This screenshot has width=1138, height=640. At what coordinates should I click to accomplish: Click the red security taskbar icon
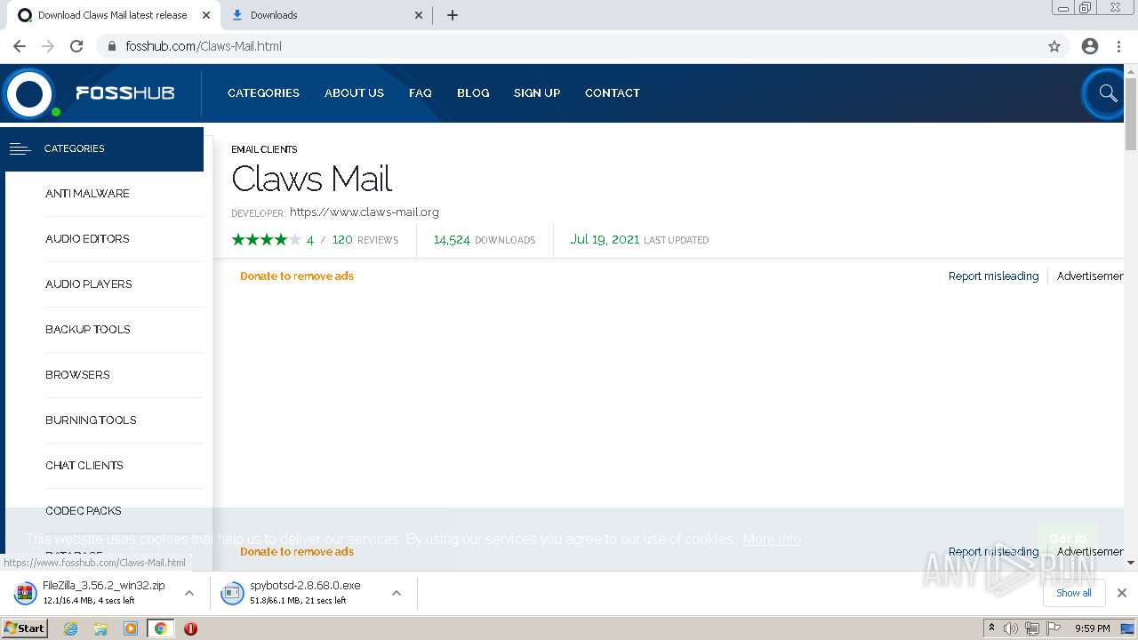point(190,628)
